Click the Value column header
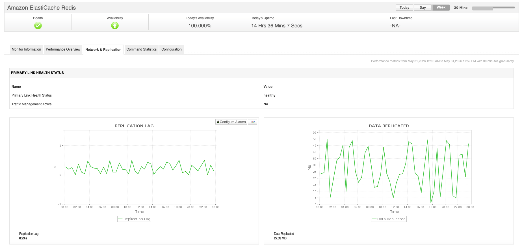522x249 pixels. point(268,87)
